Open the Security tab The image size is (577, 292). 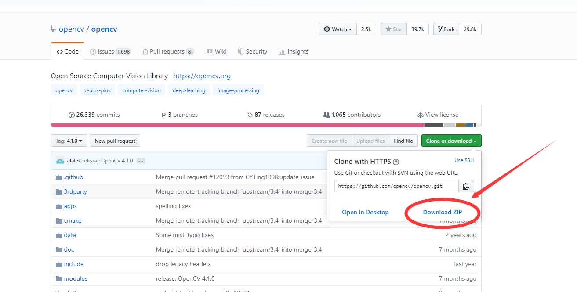(x=253, y=51)
